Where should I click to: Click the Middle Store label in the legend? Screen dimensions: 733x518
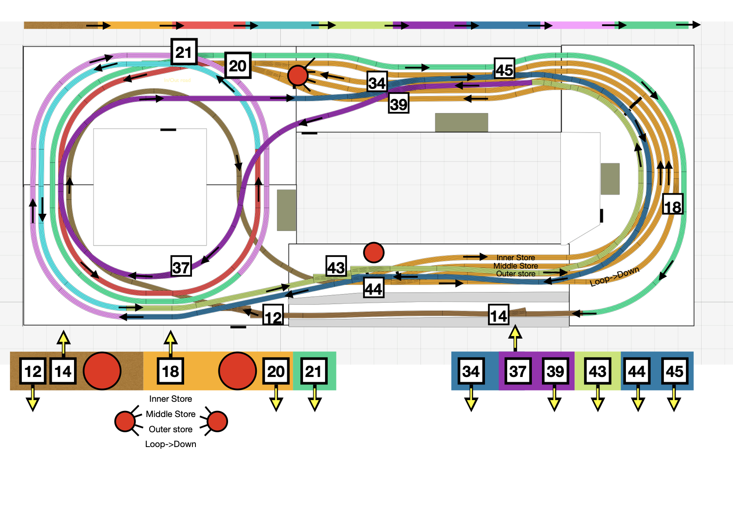171,414
